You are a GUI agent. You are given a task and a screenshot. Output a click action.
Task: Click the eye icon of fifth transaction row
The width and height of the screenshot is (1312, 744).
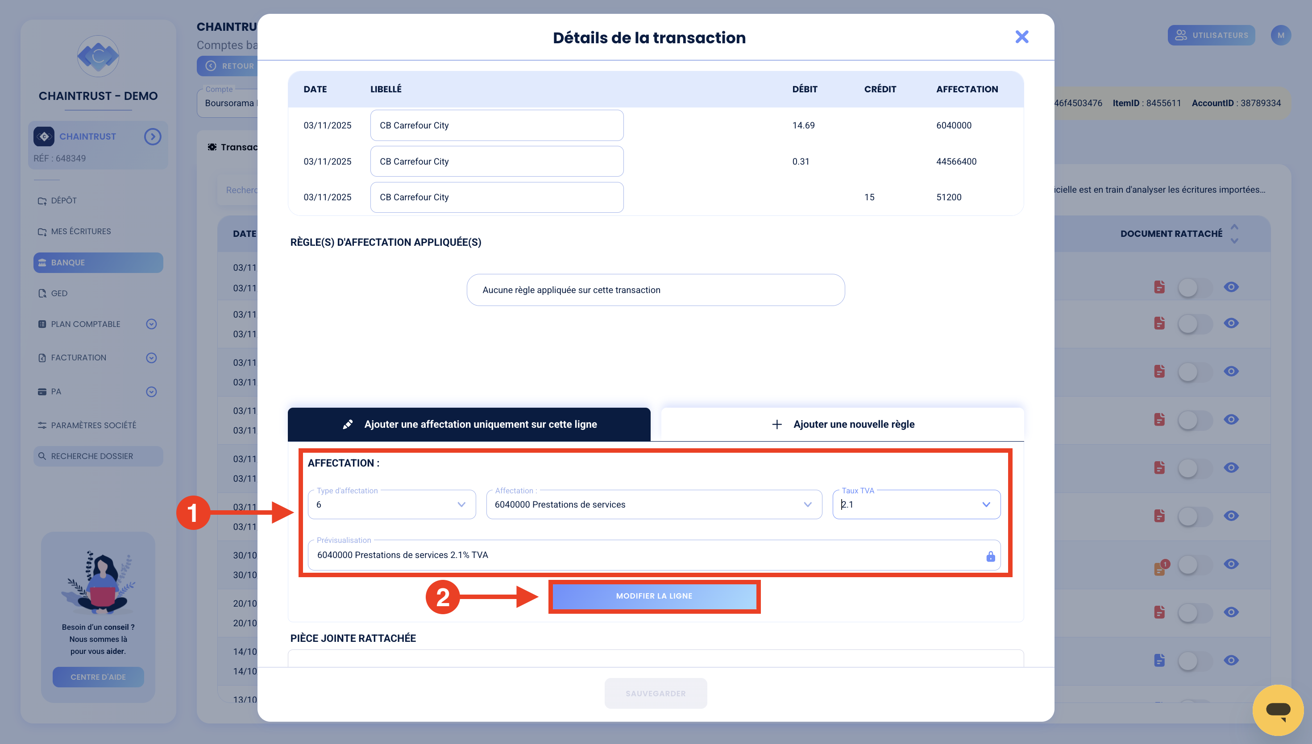tap(1231, 467)
